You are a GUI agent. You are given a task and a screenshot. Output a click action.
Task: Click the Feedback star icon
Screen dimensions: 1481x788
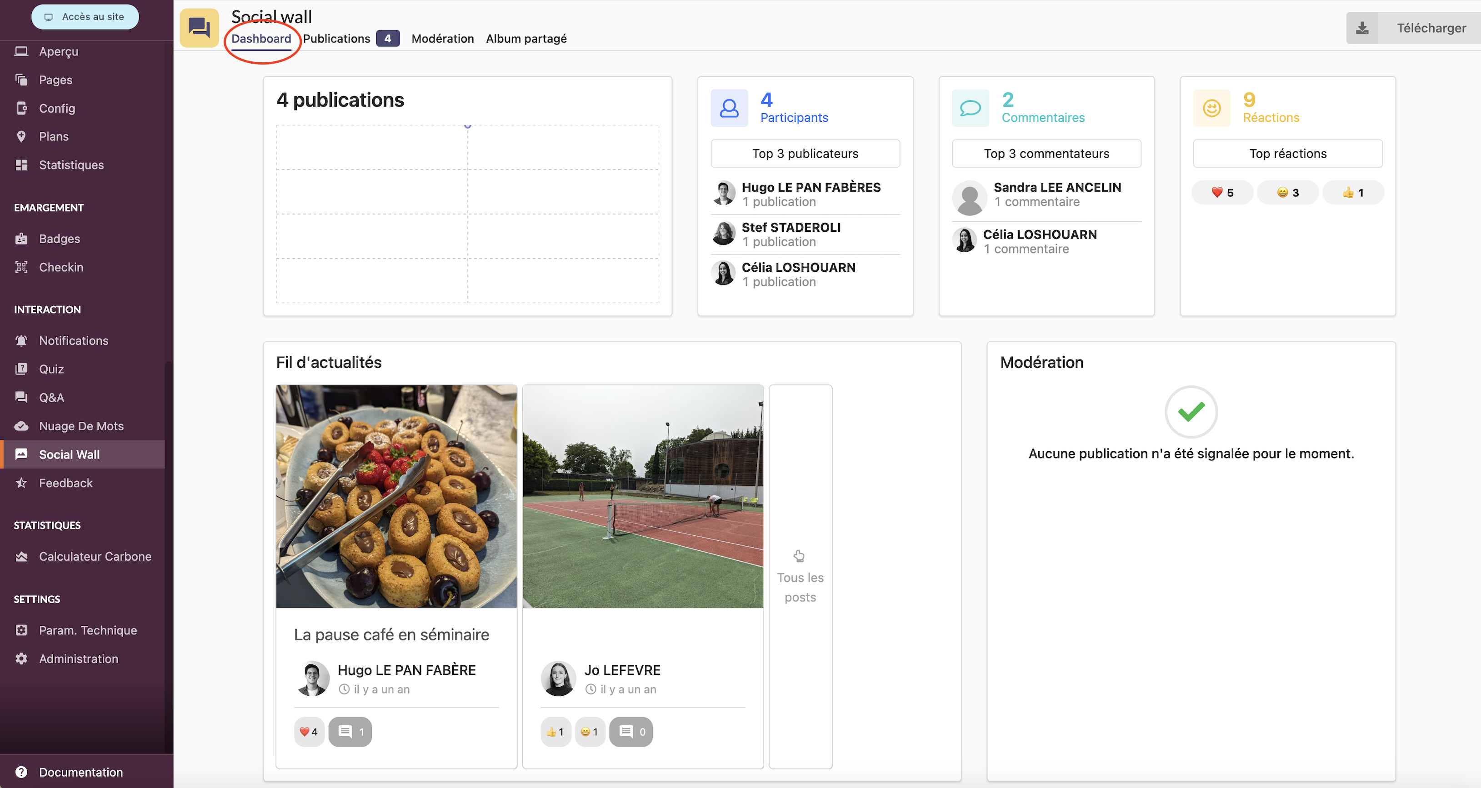21,483
